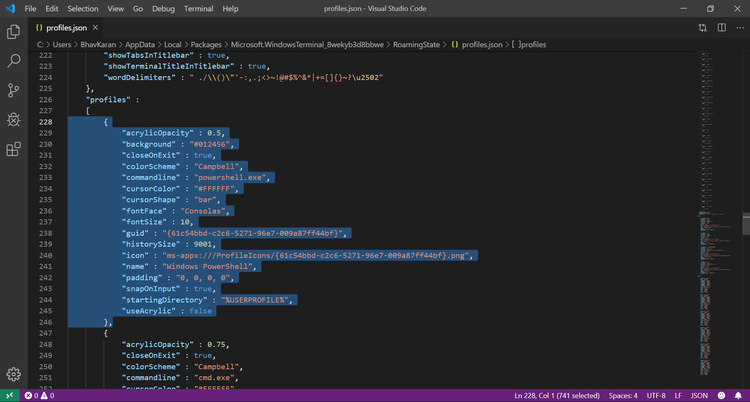Click Ln 228, Col 1 to go to line

556,395
